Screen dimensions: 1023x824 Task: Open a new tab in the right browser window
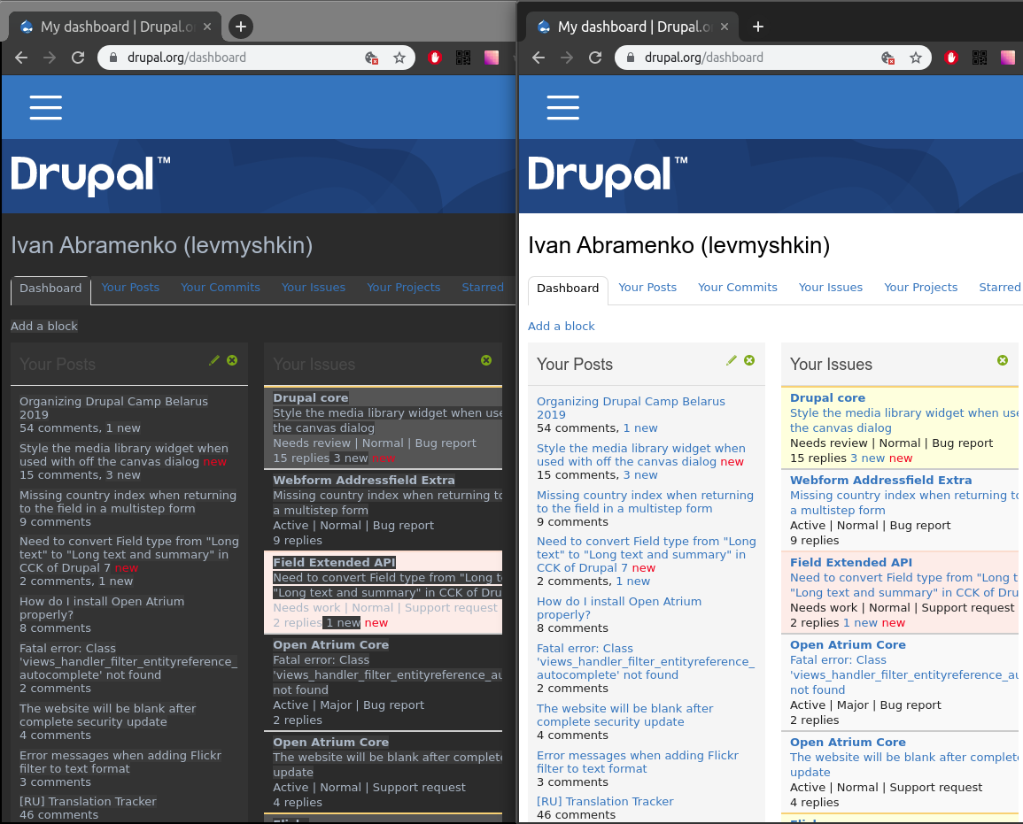pyautogui.click(x=758, y=27)
